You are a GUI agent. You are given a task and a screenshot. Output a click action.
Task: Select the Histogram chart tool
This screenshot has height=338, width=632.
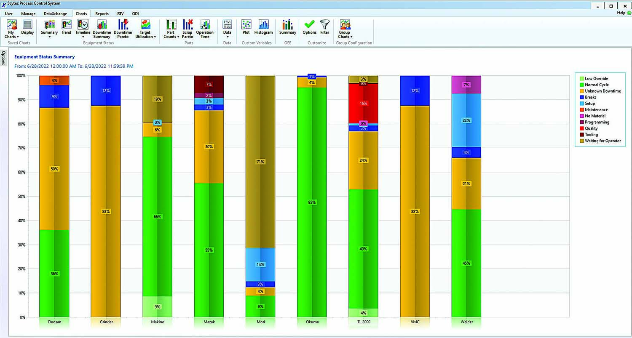coord(263,27)
